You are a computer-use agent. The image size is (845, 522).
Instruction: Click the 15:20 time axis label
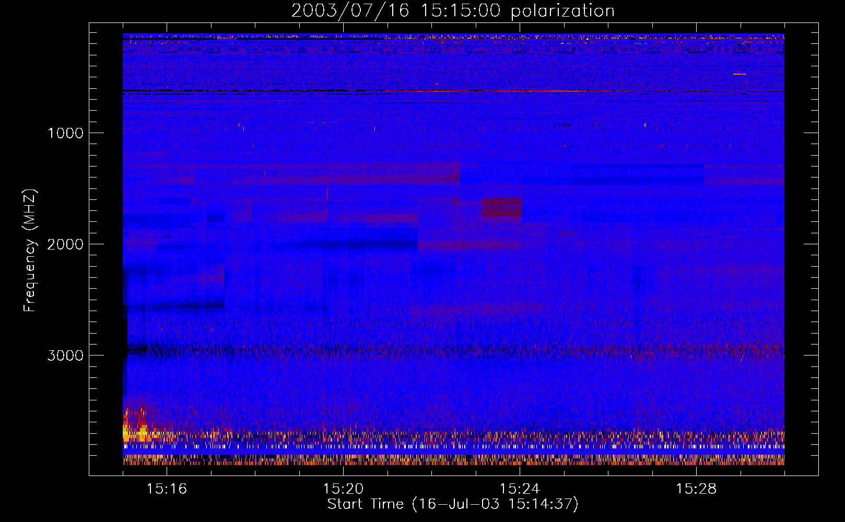pos(343,489)
